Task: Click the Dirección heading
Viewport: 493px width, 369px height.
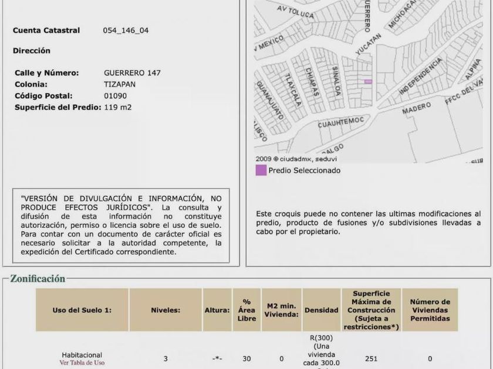Action: click(x=32, y=50)
